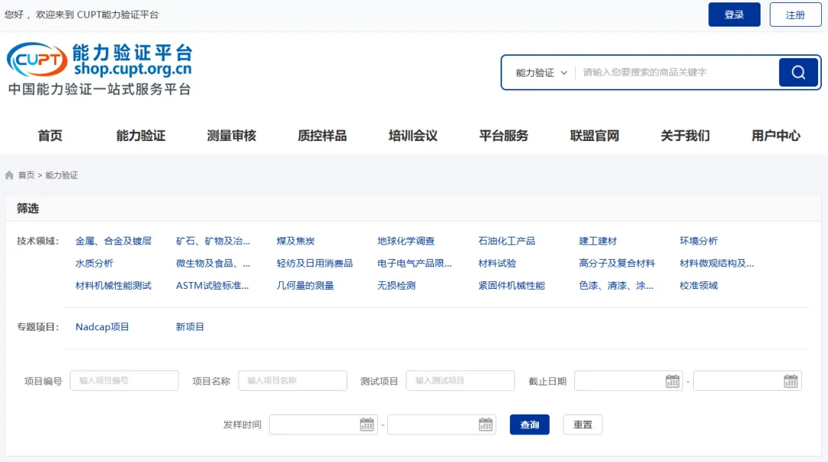Filter by 水质分析
The width and height of the screenshot is (828, 462).
click(x=94, y=263)
